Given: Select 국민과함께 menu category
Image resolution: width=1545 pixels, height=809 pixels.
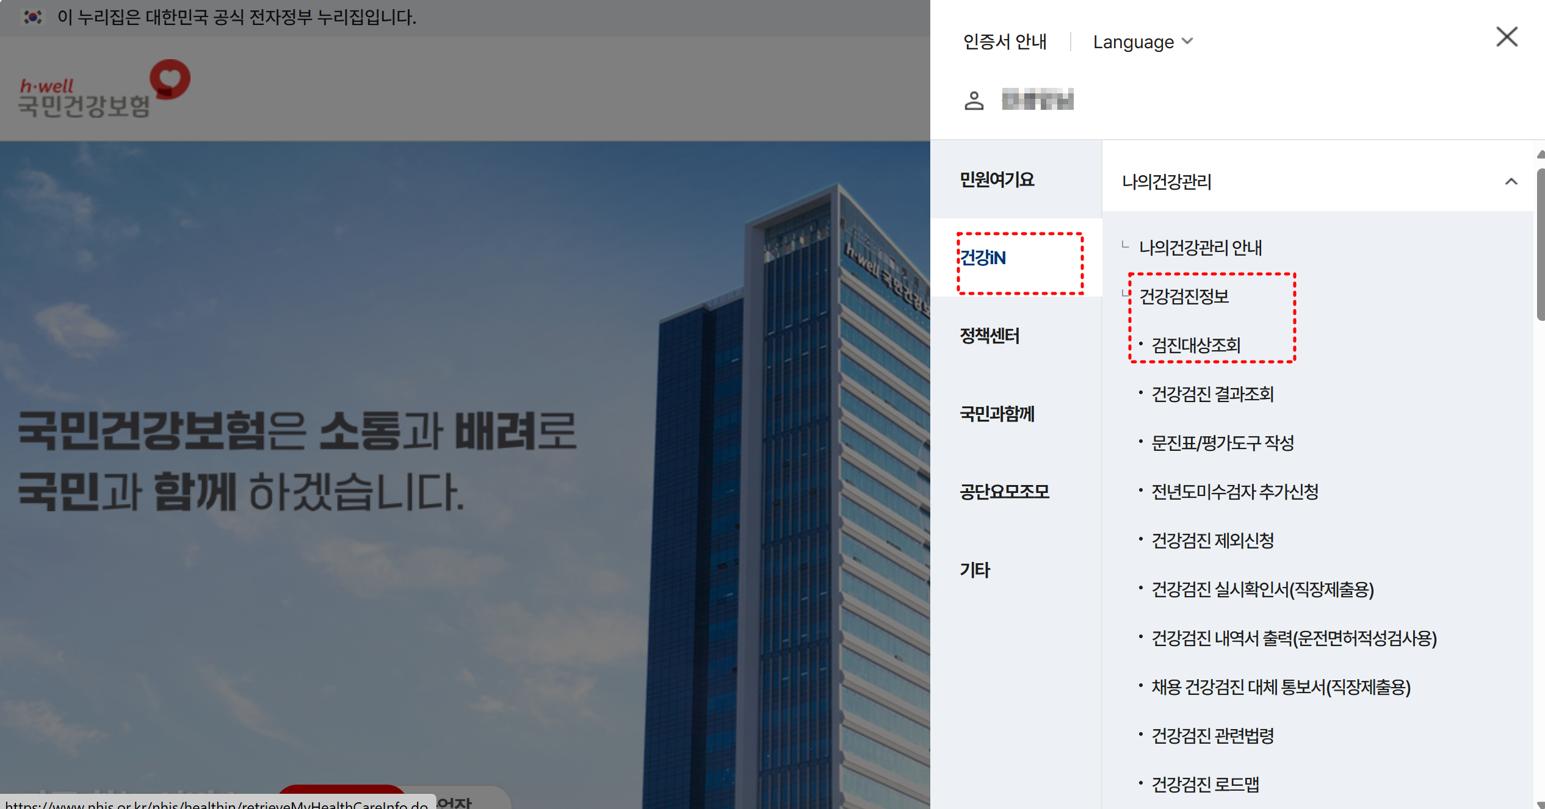Looking at the screenshot, I should (x=997, y=414).
